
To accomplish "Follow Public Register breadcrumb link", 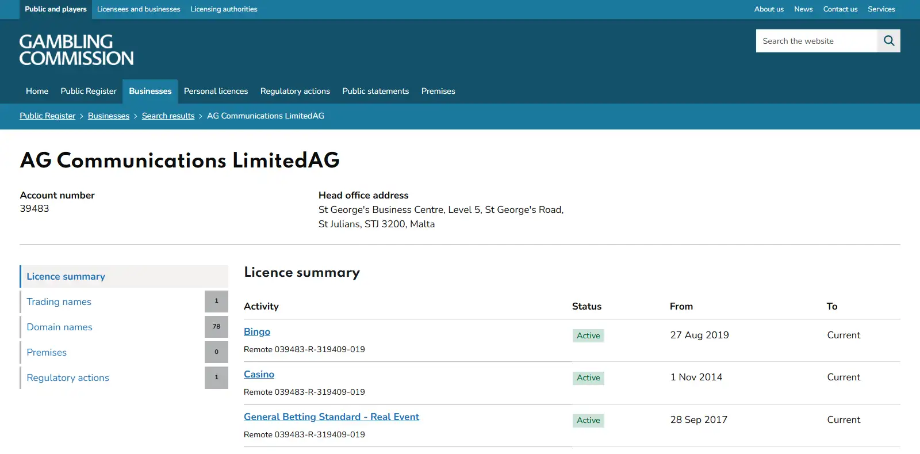I will 48,116.
